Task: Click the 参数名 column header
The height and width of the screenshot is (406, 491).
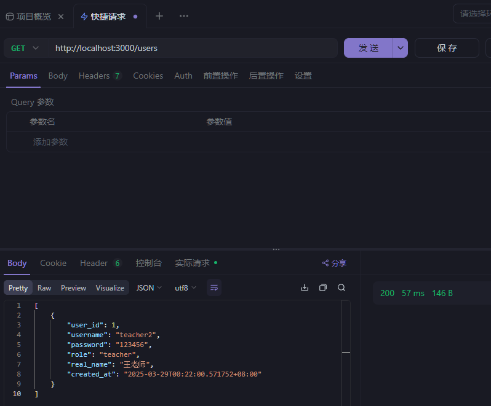Action: (x=42, y=122)
